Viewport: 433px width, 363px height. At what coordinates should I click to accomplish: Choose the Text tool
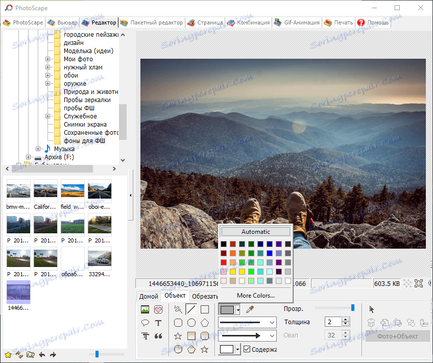(x=157, y=323)
